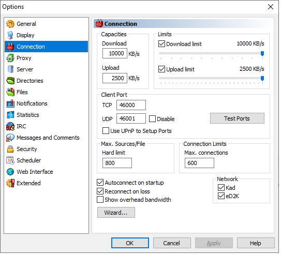Uncheck Autoconnect on startup
This screenshot has width=281, height=254.
tap(100, 183)
